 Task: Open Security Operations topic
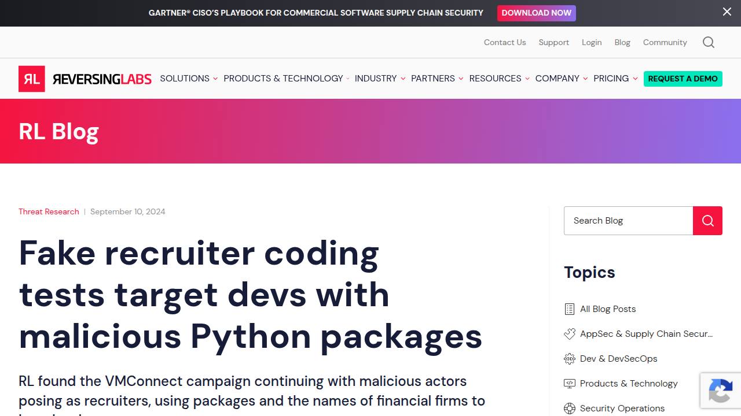(622, 408)
